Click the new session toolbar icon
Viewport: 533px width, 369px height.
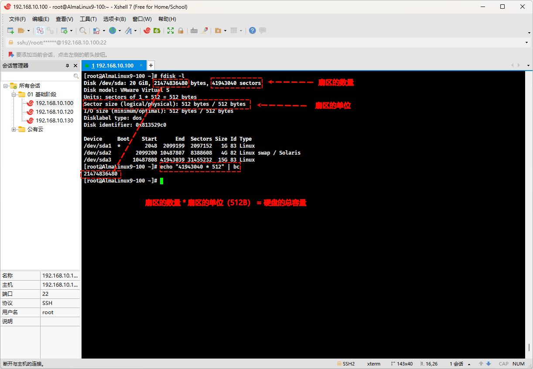[11, 30]
